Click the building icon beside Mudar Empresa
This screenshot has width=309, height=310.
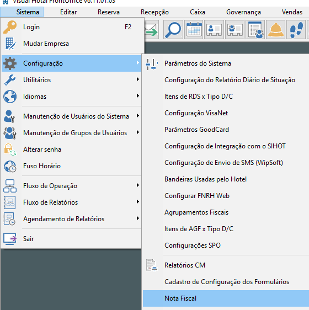point(10,44)
